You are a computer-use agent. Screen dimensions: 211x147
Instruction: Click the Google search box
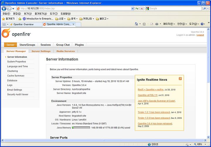(x=173, y=9)
